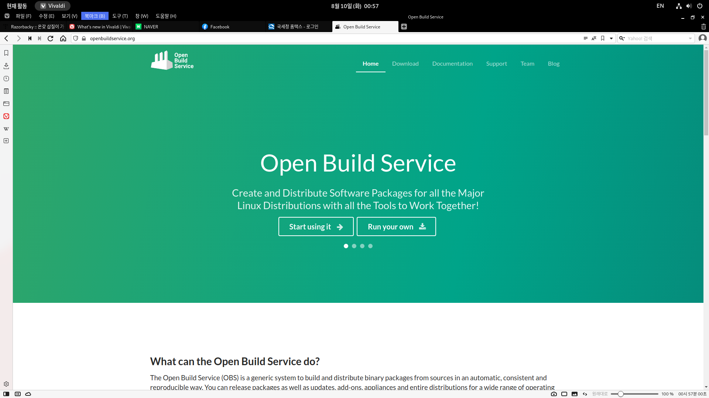Reset zoom with 원래대로 button
This screenshot has width=709, height=398.
(600, 394)
